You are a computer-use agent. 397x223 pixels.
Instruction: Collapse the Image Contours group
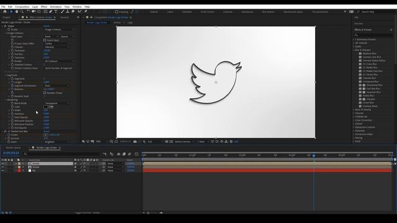6,33
